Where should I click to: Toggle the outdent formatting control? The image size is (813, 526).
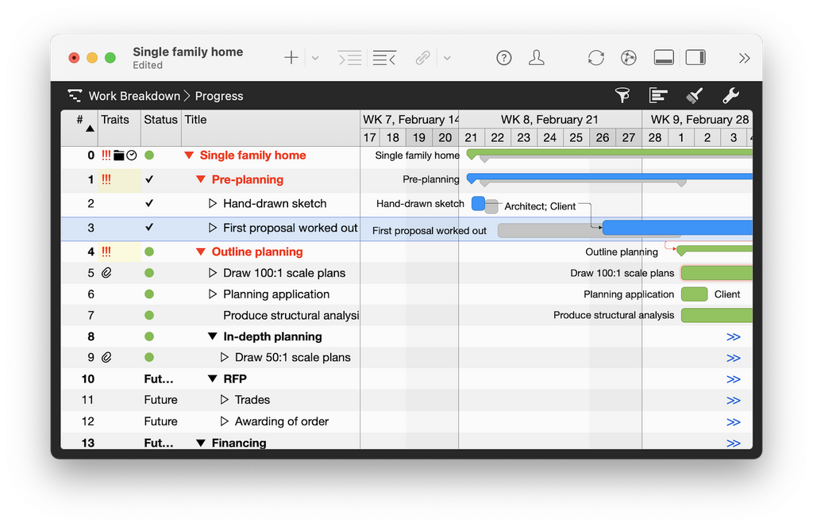point(384,58)
